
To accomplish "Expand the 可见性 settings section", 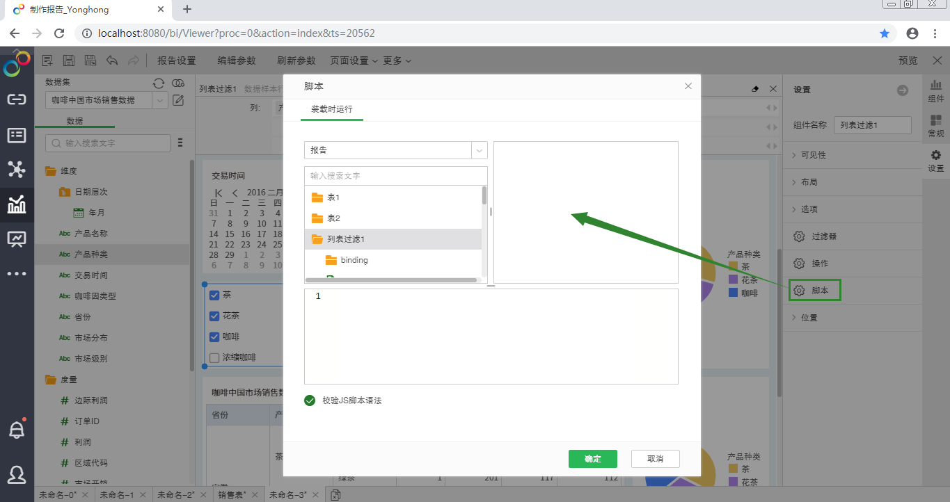I will point(813,155).
